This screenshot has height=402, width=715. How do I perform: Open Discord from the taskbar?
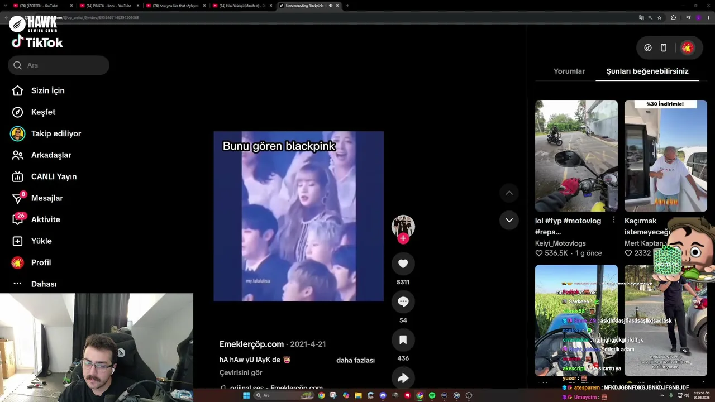383,395
